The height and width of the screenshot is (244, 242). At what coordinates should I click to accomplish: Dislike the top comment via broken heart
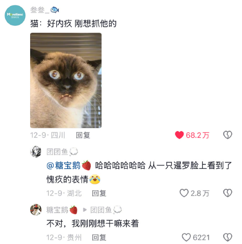point(228,135)
